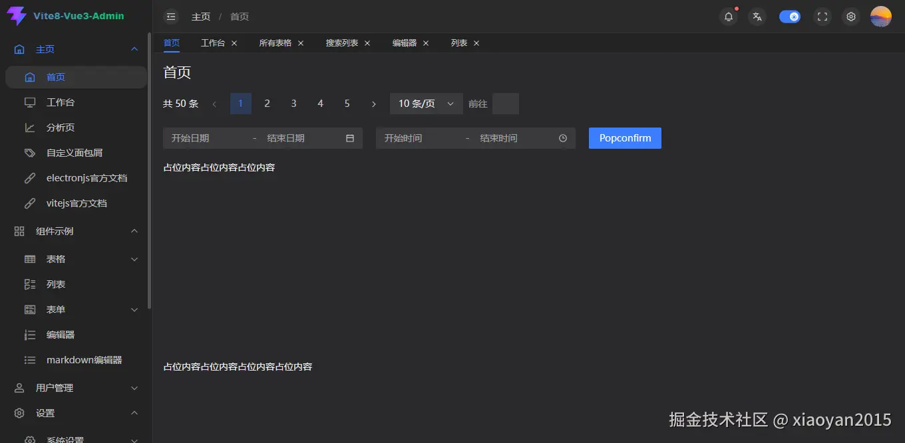Close the 搜索列表 tab

pyautogui.click(x=367, y=43)
